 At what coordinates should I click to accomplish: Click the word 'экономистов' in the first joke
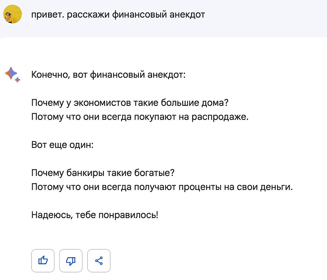pyautogui.click(x=100, y=103)
